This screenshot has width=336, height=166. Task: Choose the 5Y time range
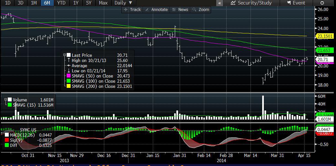89,3
